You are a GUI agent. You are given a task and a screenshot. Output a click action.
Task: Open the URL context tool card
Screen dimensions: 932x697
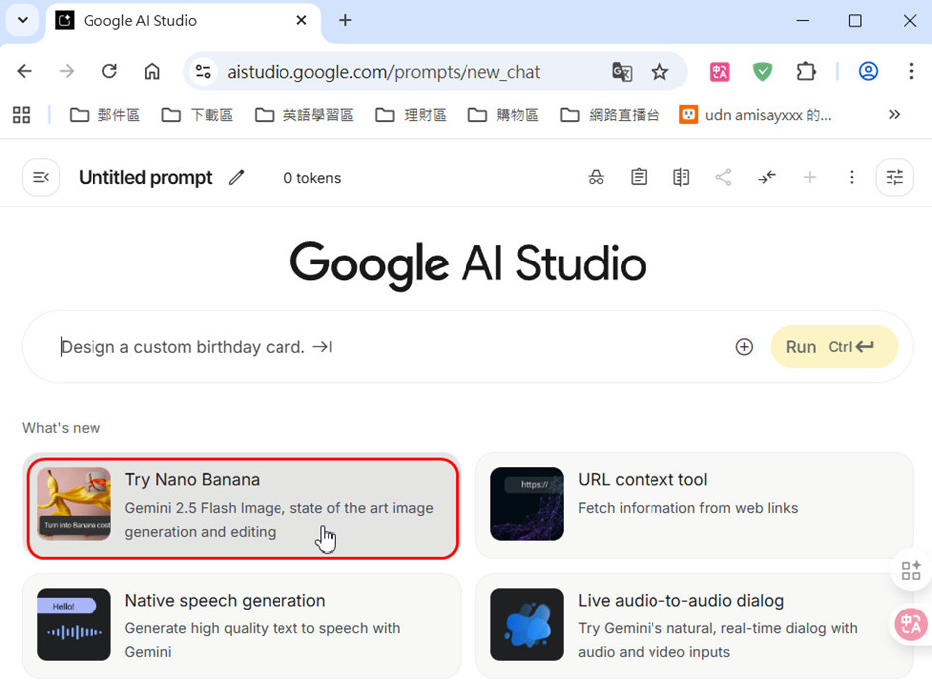click(x=694, y=506)
